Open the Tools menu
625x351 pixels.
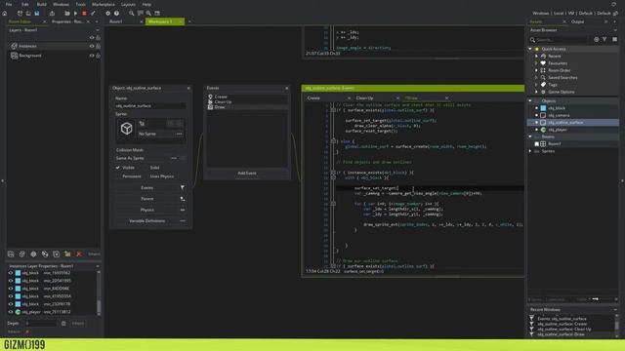80,4
